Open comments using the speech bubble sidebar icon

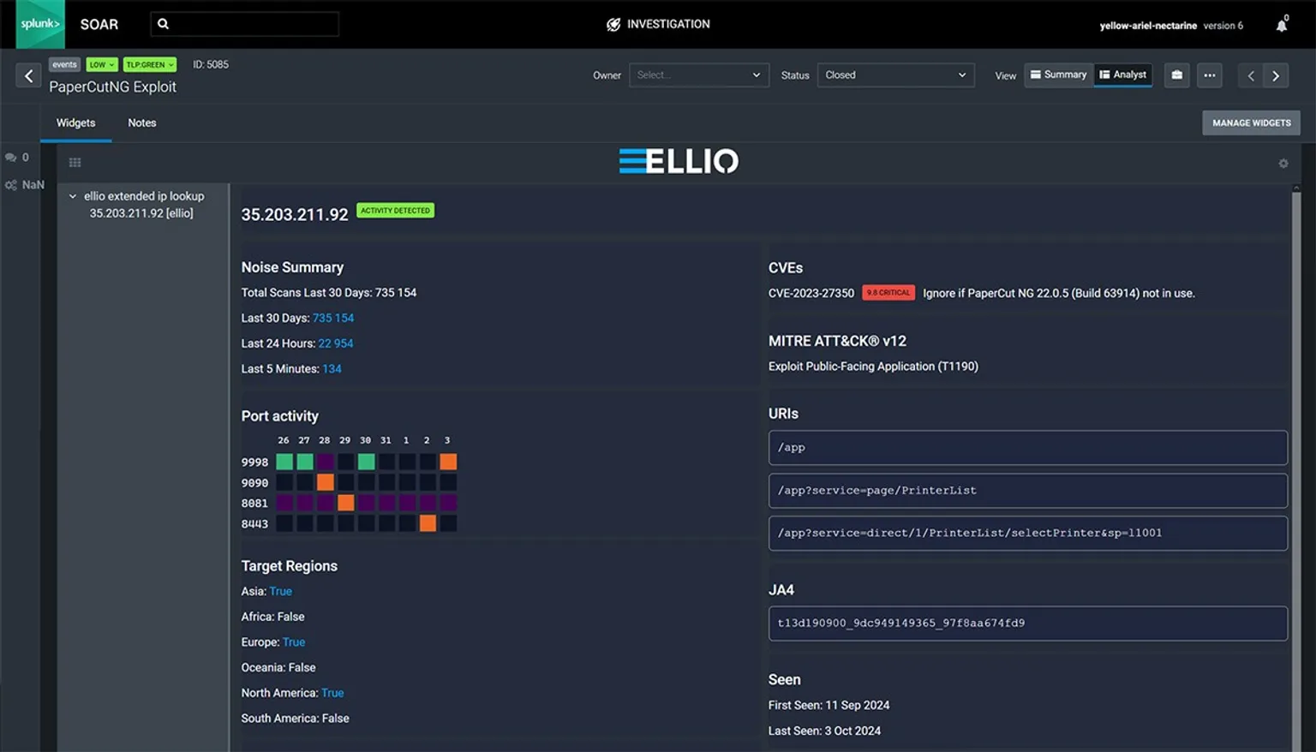(x=11, y=157)
